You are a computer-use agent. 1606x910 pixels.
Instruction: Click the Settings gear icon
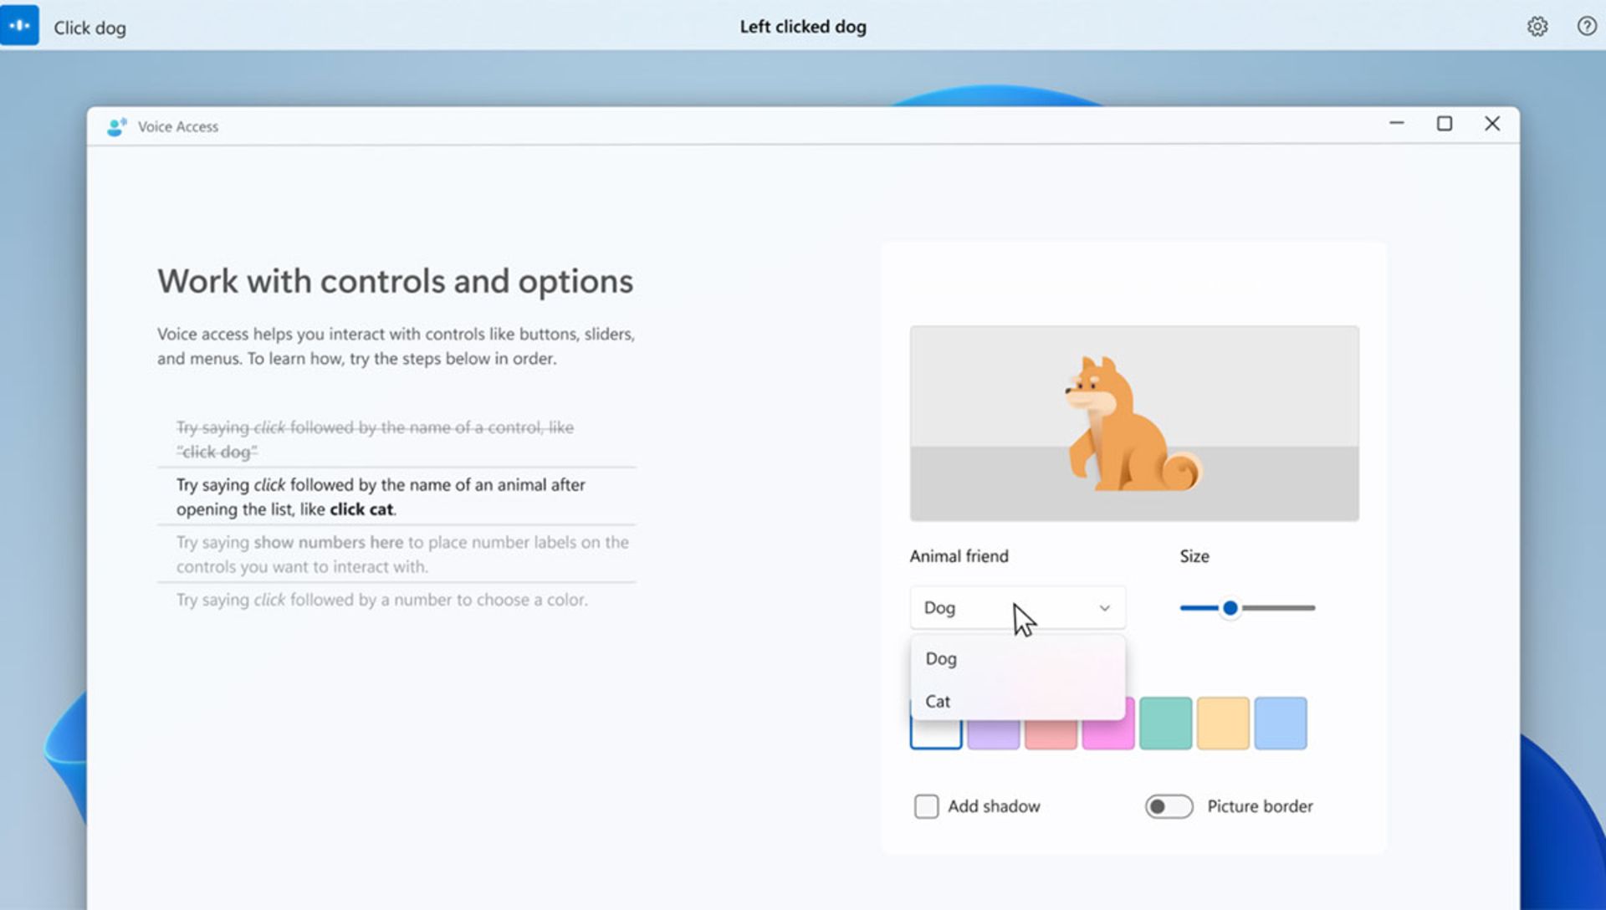[x=1537, y=27]
